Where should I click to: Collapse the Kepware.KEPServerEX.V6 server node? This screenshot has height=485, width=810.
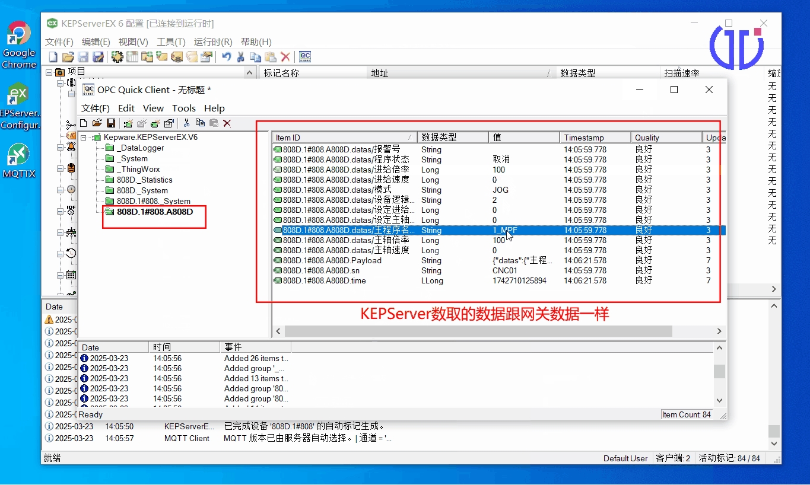(x=84, y=138)
